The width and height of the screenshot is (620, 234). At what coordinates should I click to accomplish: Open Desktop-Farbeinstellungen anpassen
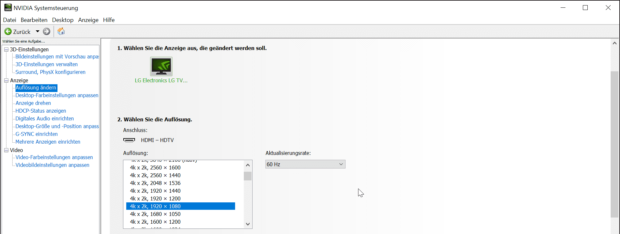click(57, 95)
